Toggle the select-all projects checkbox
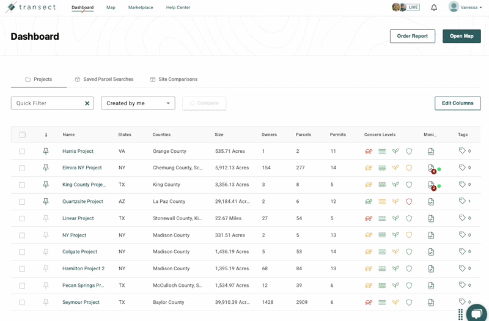 [x=22, y=135]
